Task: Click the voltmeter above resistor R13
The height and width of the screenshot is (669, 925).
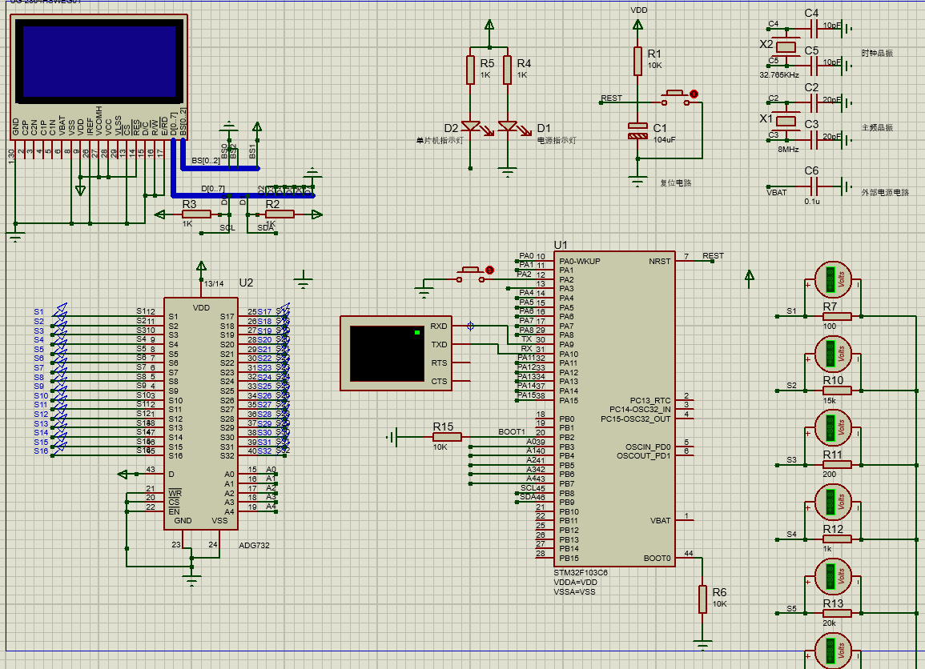Action: (x=833, y=576)
